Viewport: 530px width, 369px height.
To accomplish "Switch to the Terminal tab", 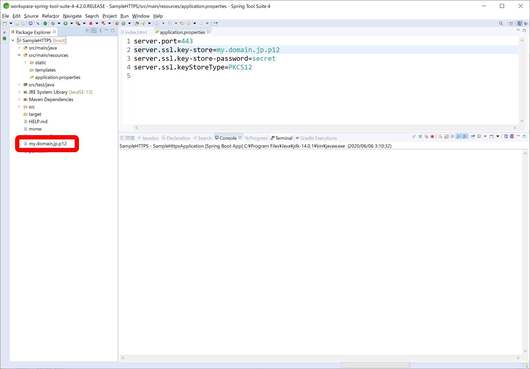I will pyautogui.click(x=281, y=138).
